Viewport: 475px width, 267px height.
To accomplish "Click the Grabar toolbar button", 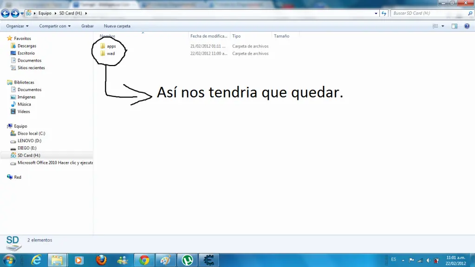I will pyautogui.click(x=87, y=26).
